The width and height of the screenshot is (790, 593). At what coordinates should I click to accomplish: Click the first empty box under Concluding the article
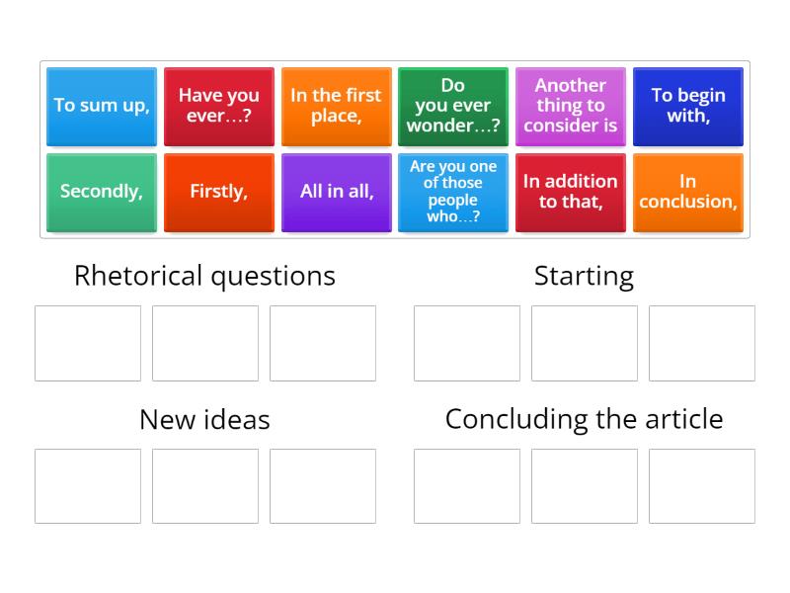pos(466,486)
